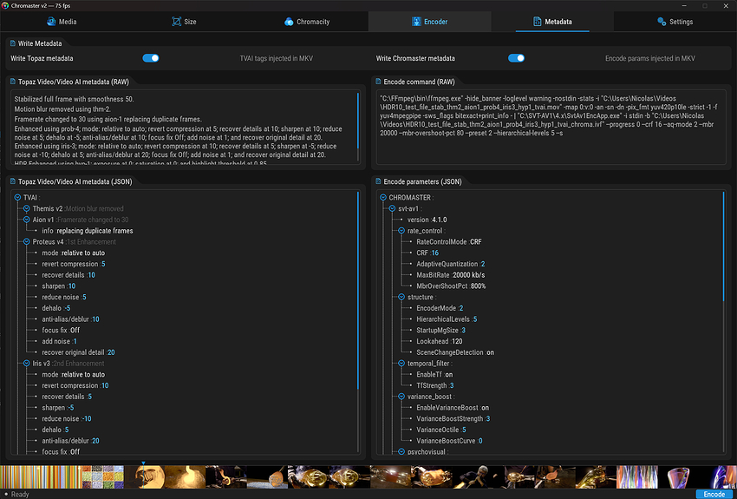Turn off Write Chromaster metadata switch
Image resolution: width=737 pixels, height=499 pixels.
516,58
